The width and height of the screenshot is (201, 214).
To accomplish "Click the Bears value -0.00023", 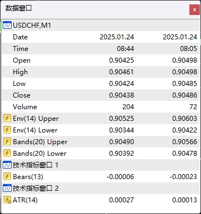I will pyautogui.click(x=183, y=177).
